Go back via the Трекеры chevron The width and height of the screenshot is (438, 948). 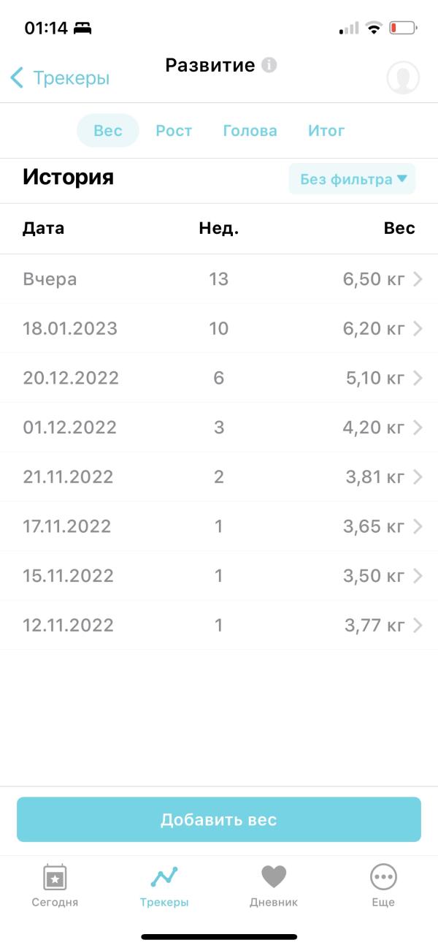[x=18, y=77]
